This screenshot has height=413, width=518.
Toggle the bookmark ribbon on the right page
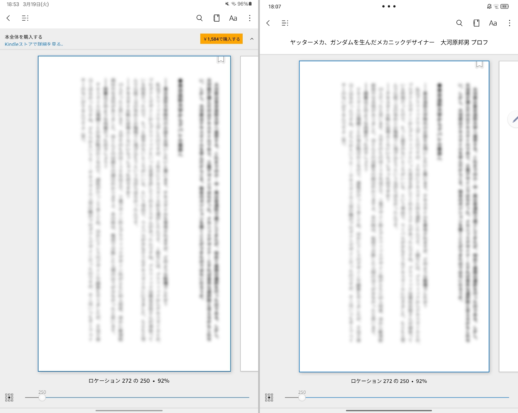click(479, 64)
